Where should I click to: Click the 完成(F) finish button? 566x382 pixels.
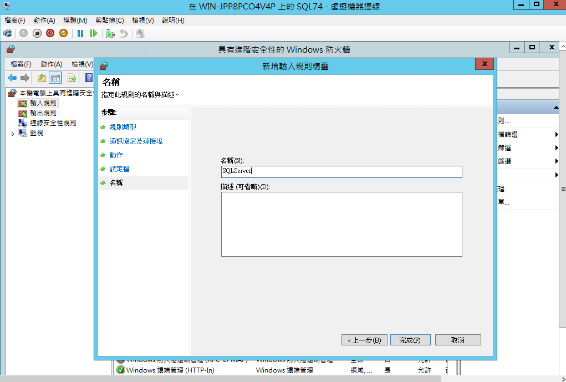[410, 340]
